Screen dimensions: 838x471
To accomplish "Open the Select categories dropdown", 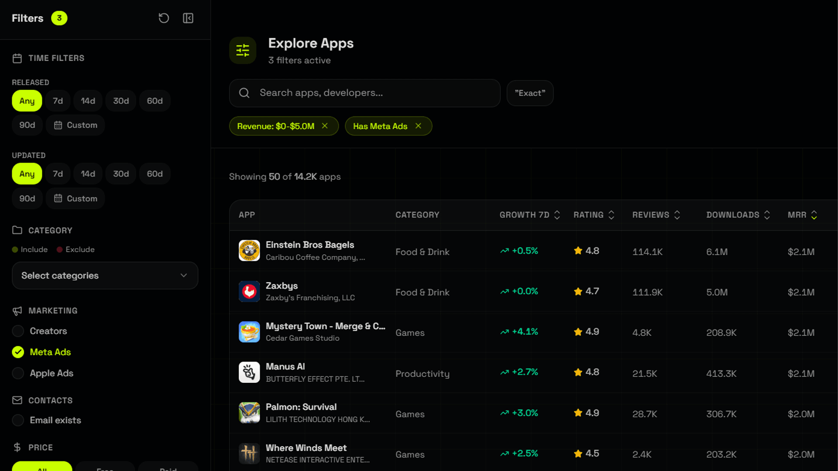I will [105, 276].
